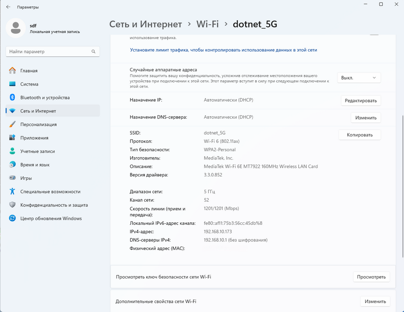Select the Система monitor icon
This screenshot has height=312, width=404.
(12, 84)
